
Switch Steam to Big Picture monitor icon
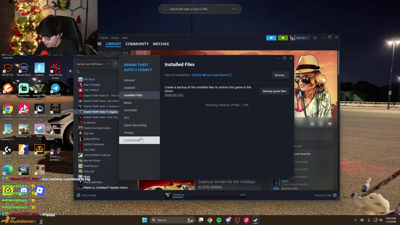(x=315, y=38)
